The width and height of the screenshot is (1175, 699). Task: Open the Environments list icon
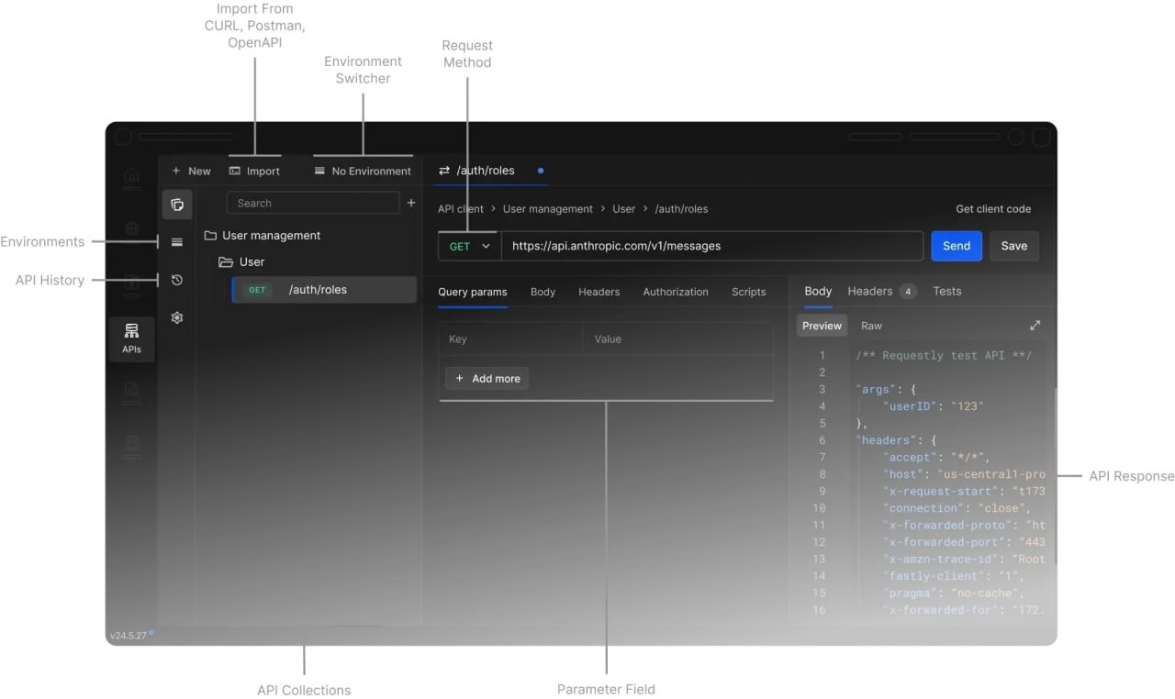pyautogui.click(x=177, y=242)
